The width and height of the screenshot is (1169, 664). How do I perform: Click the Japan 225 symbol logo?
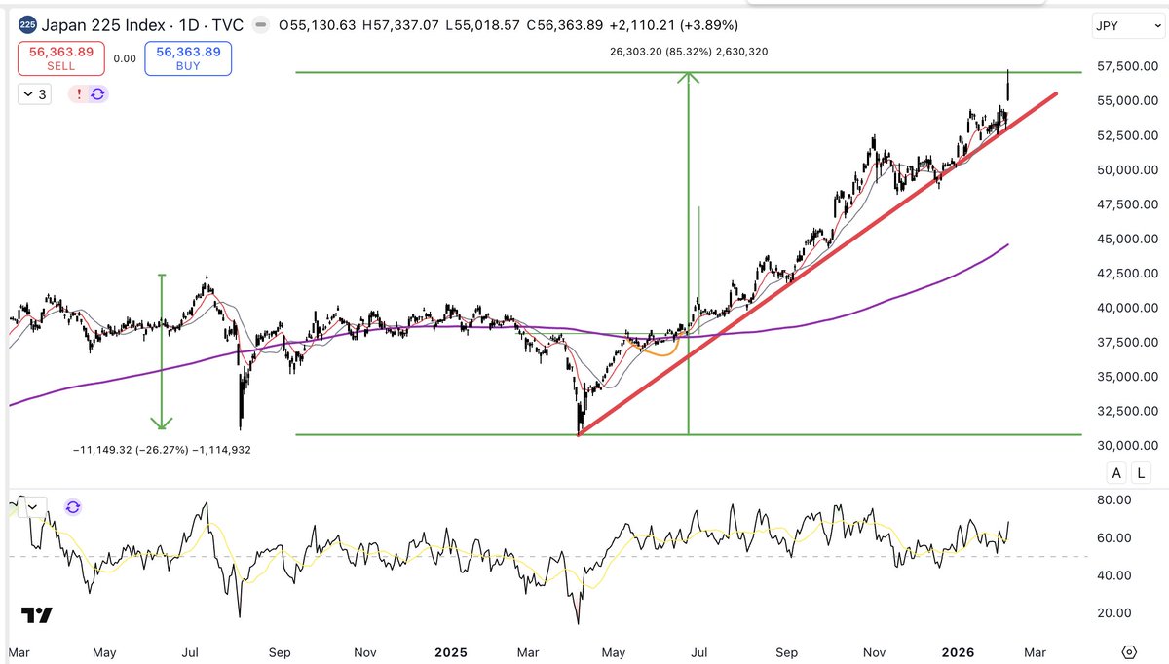coord(27,24)
